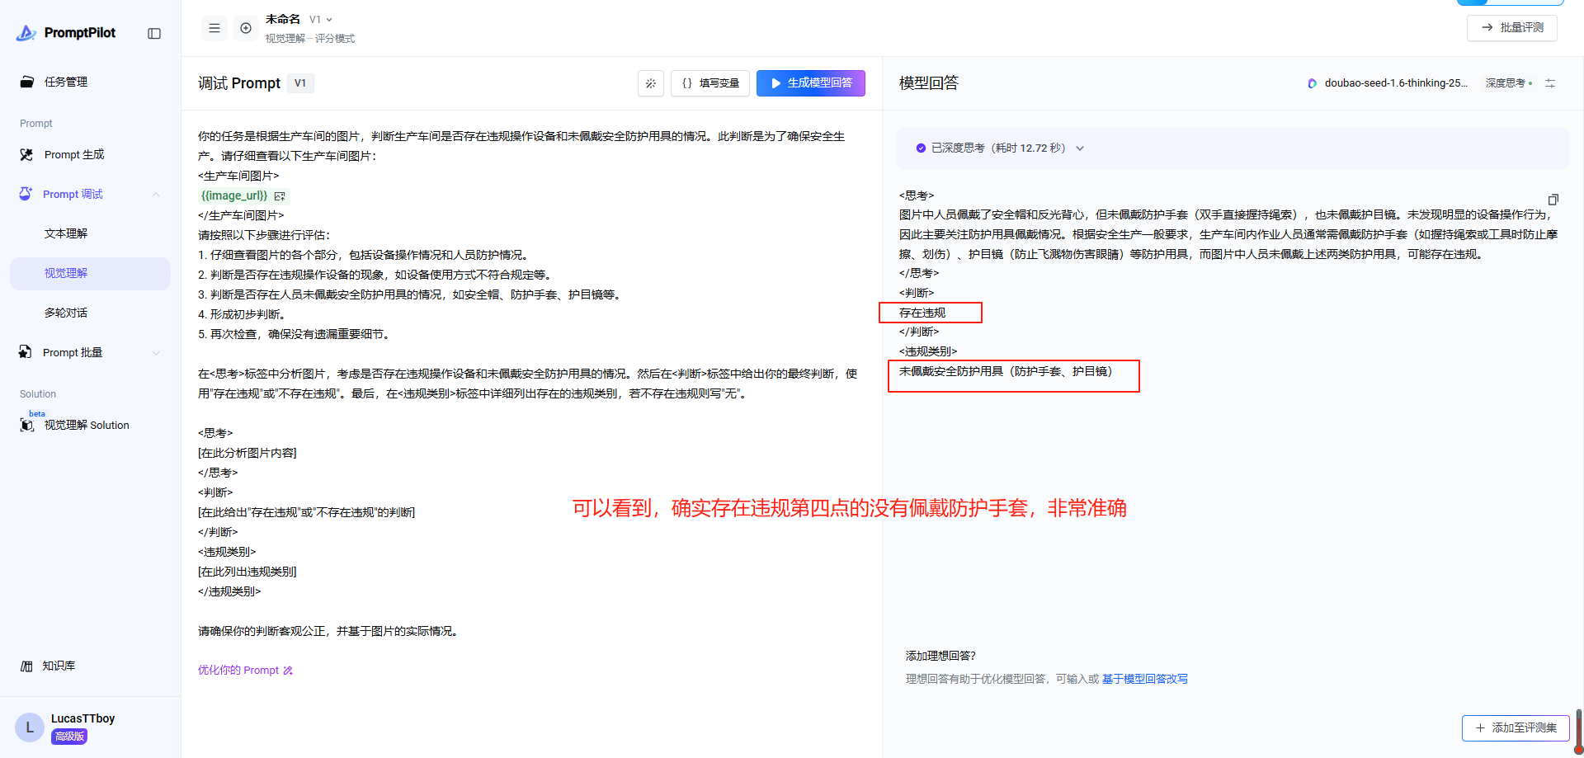Screen dimensions: 1584x758
Task: Click the Prompt 调试 flask icon
Action: [x=26, y=194]
